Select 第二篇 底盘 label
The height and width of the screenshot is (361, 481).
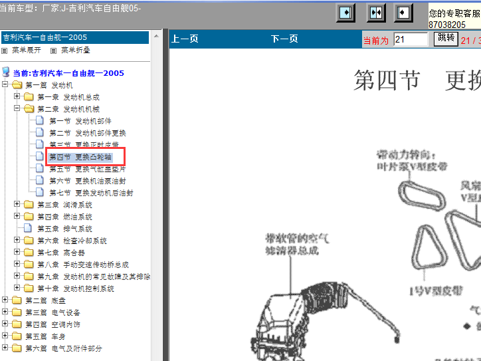pos(45,301)
